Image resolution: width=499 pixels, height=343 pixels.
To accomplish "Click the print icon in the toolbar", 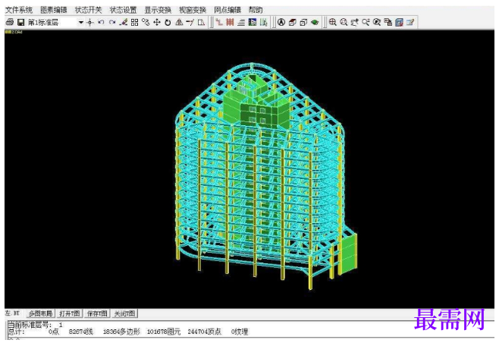I will (10, 22).
